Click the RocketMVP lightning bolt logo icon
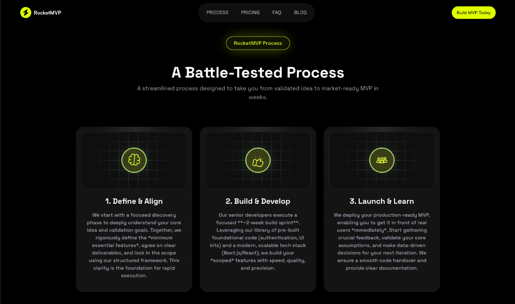 [x=26, y=12]
